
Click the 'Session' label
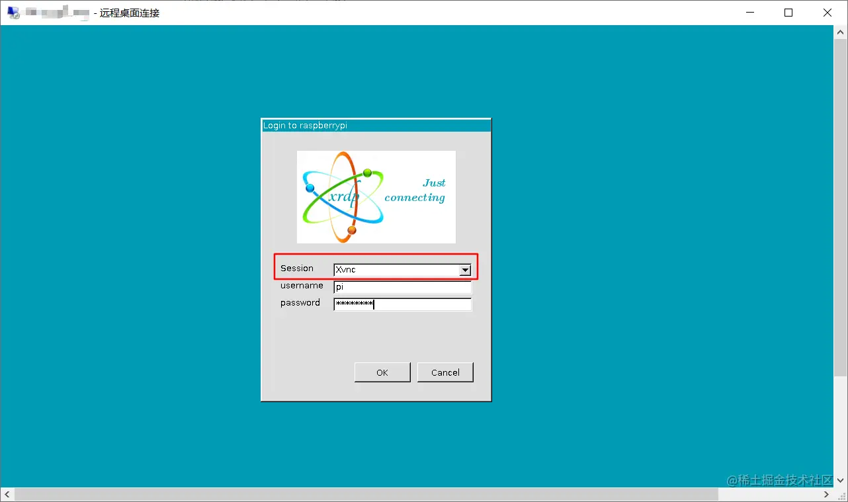(297, 268)
